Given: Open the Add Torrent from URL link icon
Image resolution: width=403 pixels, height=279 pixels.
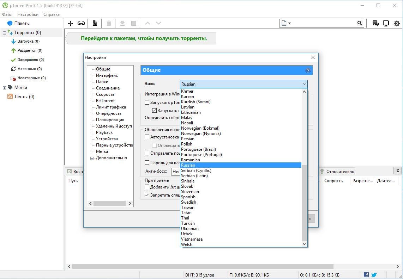Looking at the screenshot, I should click(x=81, y=23).
